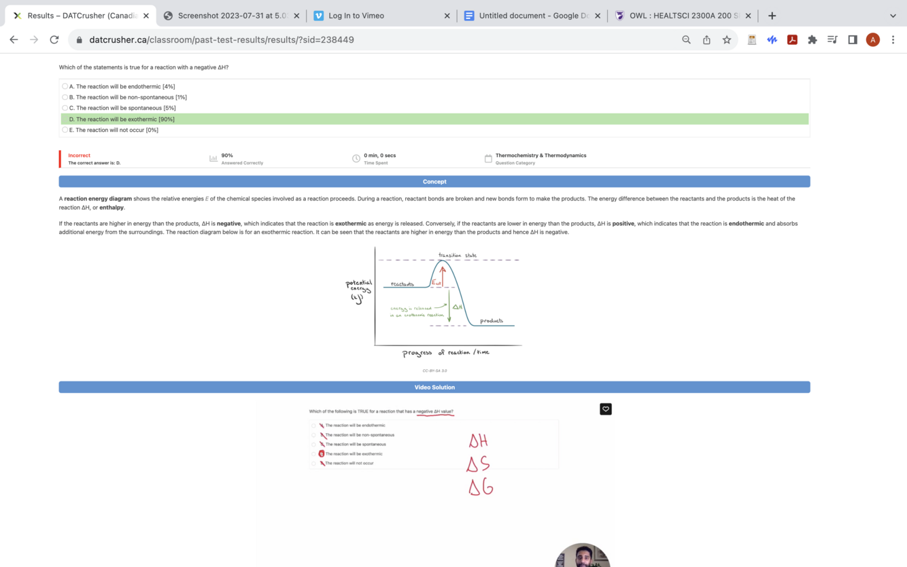This screenshot has width=907, height=567.
Task: Close the OWL HEALTSCI tab
Action: 748,16
